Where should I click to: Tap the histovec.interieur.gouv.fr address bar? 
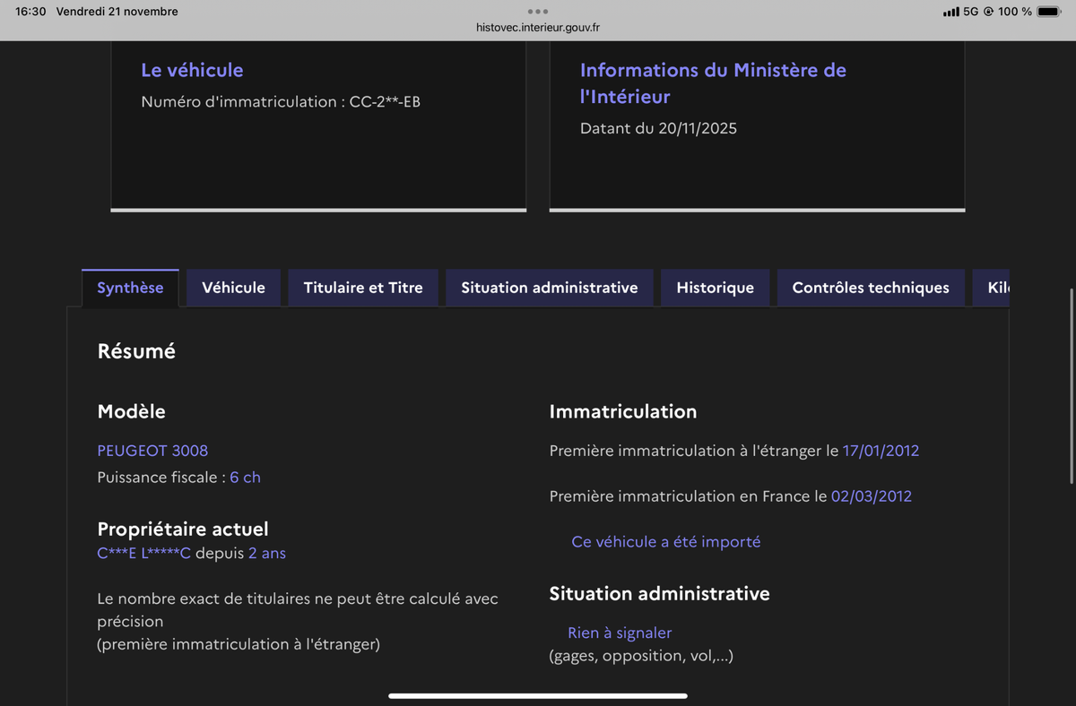(x=538, y=28)
